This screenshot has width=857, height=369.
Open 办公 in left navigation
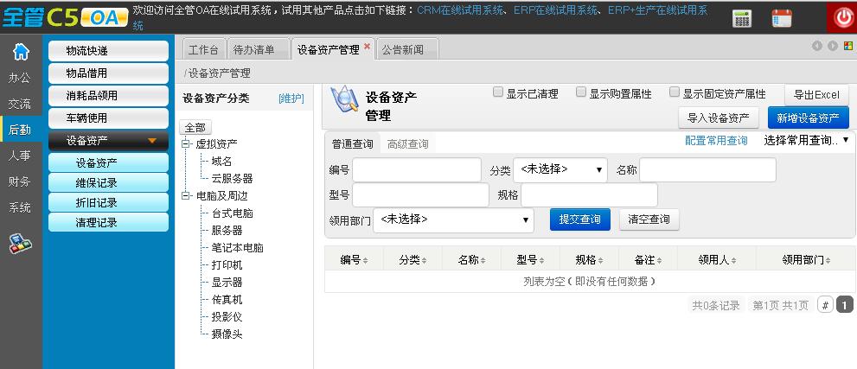click(x=20, y=78)
